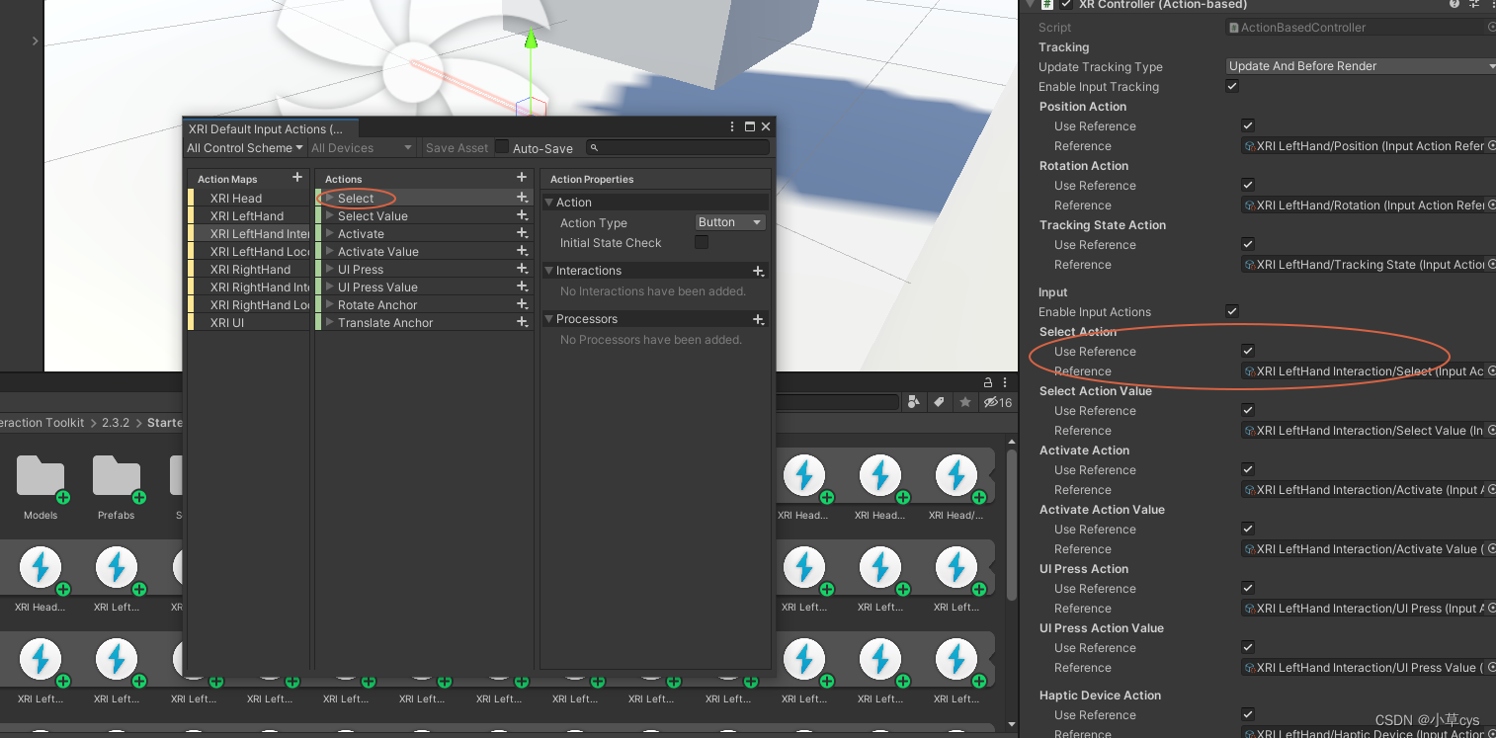Screen dimensions: 1496x738
Task: Click the search field in the input actions window
Action: [x=677, y=147]
